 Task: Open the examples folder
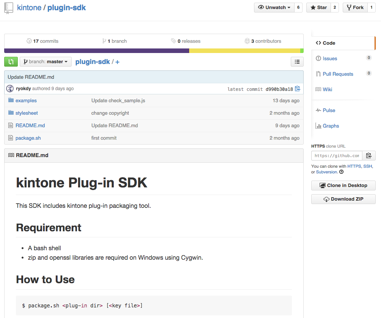tap(26, 100)
